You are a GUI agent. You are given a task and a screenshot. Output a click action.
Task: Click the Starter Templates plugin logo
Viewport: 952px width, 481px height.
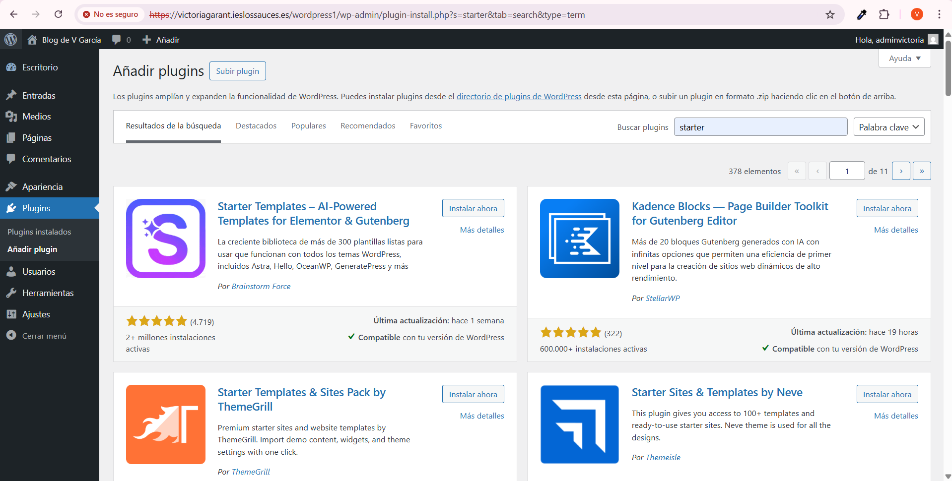click(165, 239)
